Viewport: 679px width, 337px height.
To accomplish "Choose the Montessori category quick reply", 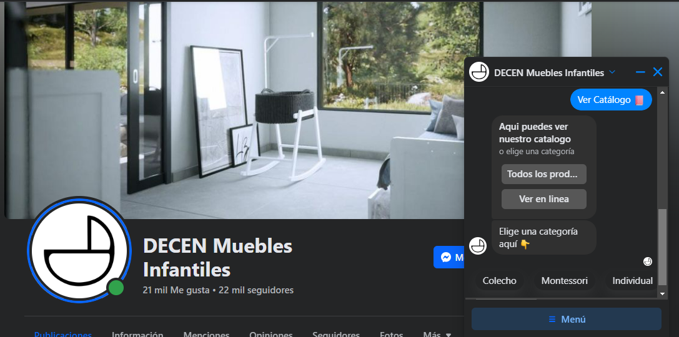I will pos(564,281).
